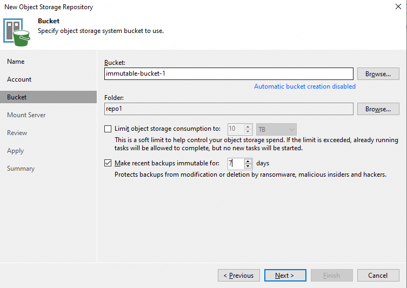
Task: Increase storage limit value with up arrow
Action: (x=248, y=126)
